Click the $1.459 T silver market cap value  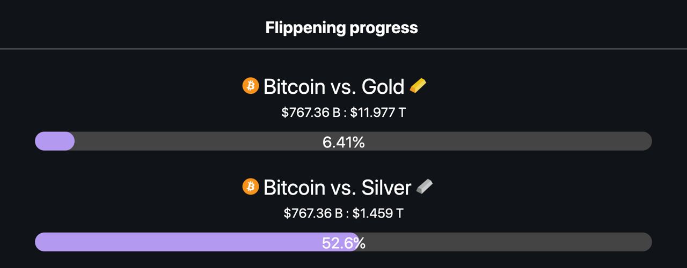click(378, 213)
